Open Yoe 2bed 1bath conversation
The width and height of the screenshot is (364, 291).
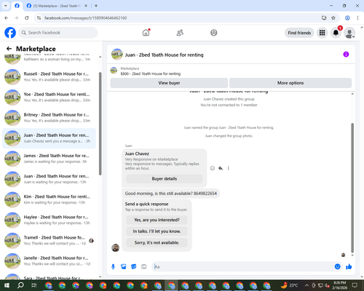49,97
